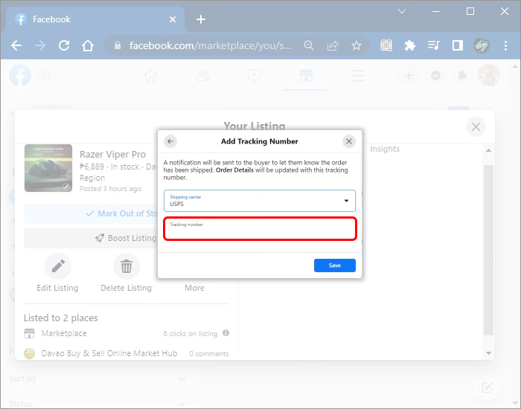Click the compose new message icon

tap(487, 387)
